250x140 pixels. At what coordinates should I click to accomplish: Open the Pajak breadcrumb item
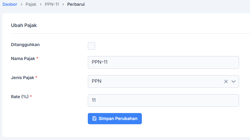pyautogui.click(x=31, y=5)
